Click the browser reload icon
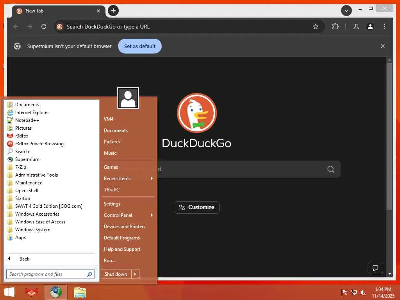400x300 pixels. pyautogui.click(x=44, y=27)
